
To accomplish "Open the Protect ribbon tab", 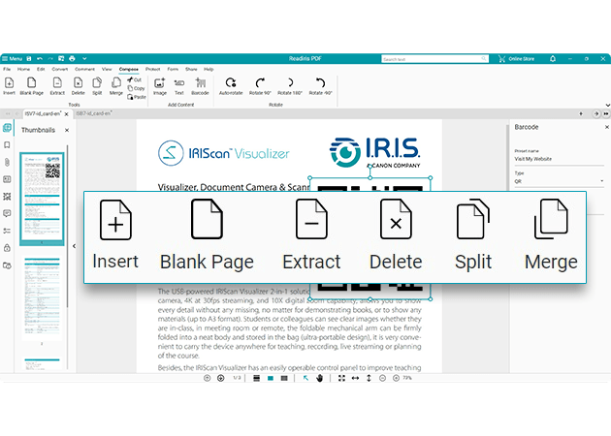I will [153, 70].
